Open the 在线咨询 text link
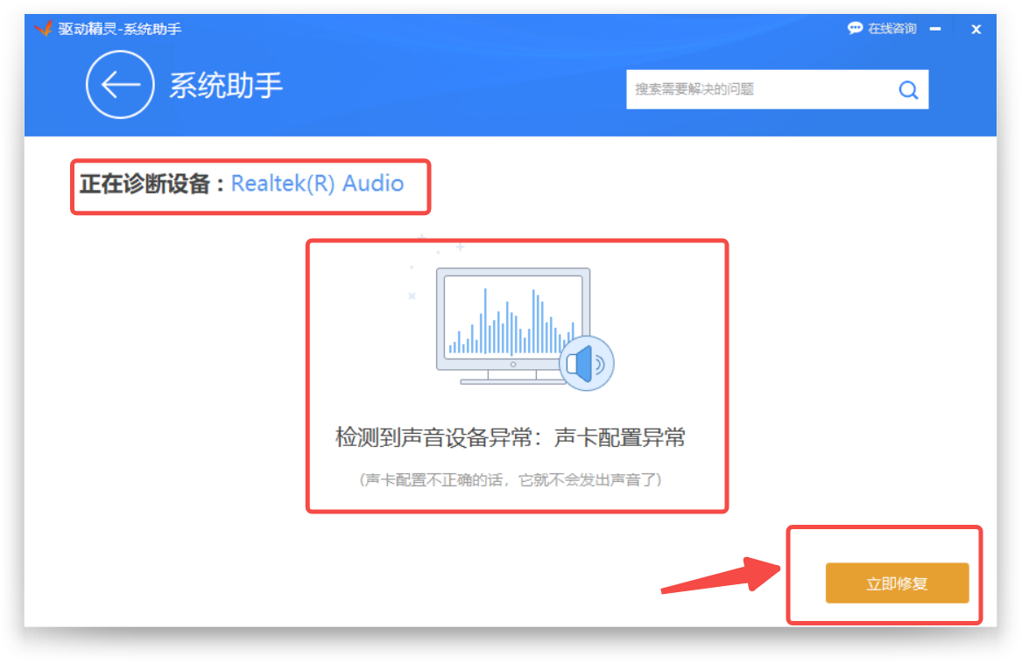The height and width of the screenshot is (663, 1022). pyautogui.click(x=892, y=29)
